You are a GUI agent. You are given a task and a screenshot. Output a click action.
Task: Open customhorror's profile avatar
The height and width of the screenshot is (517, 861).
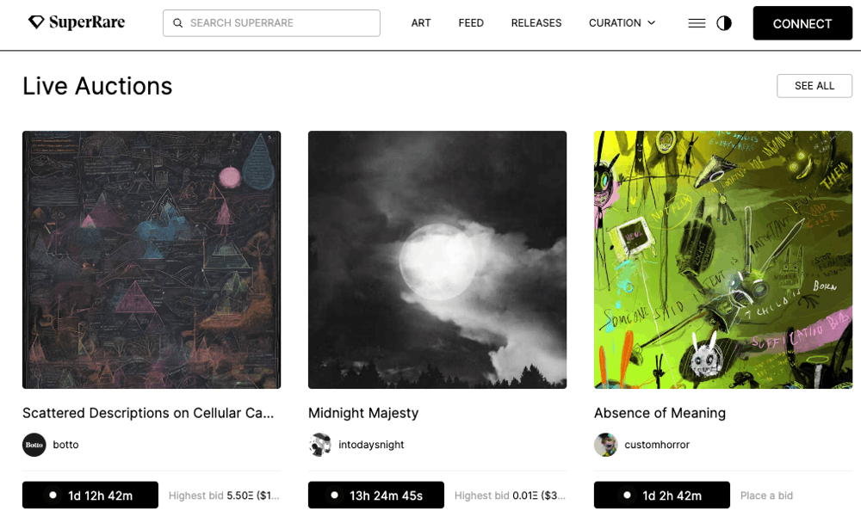tap(605, 445)
